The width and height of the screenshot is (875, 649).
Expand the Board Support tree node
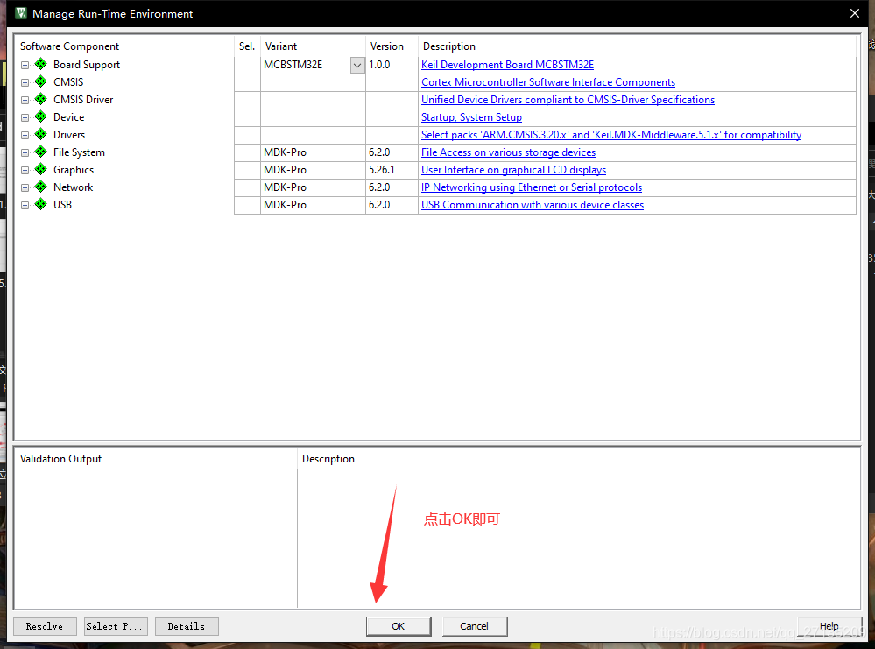[x=25, y=66]
